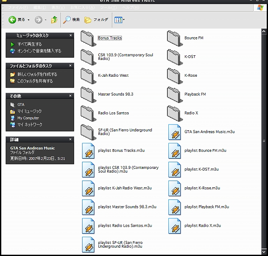Collapse the ファイルとフォルダのタスク panel
268x256 pixels.
tap(70, 66)
